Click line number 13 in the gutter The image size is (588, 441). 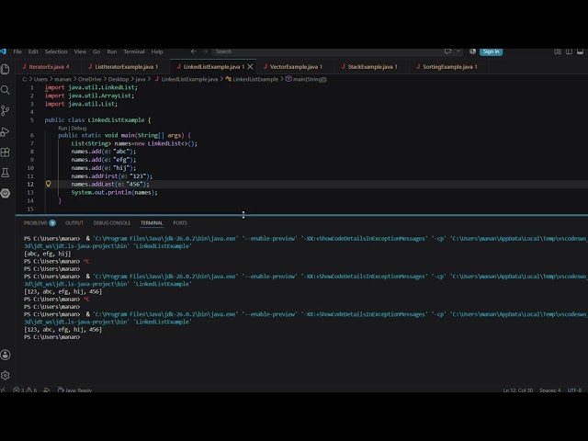pyautogui.click(x=30, y=192)
